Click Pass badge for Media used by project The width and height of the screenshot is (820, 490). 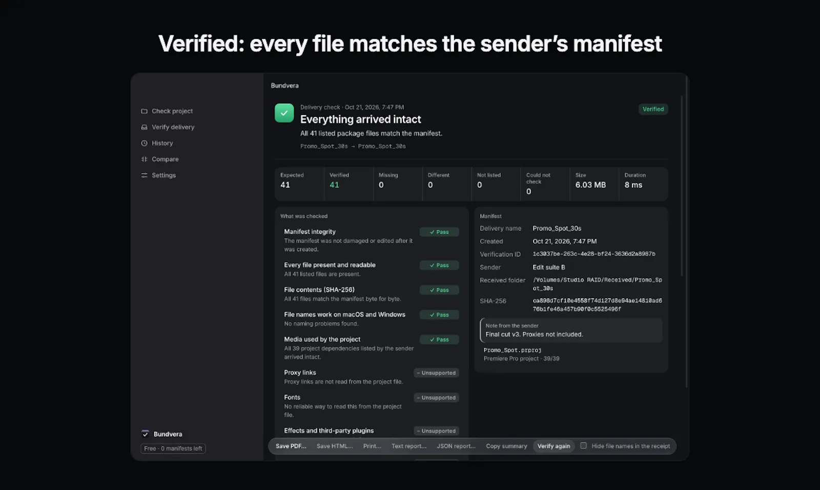click(x=439, y=339)
